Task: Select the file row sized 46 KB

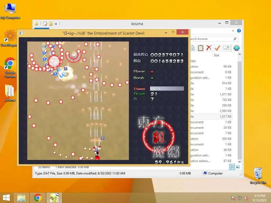Action: point(211,150)
